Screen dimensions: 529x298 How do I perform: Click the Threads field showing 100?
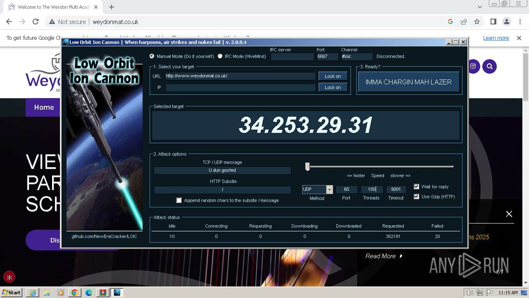tap(372, 190)
